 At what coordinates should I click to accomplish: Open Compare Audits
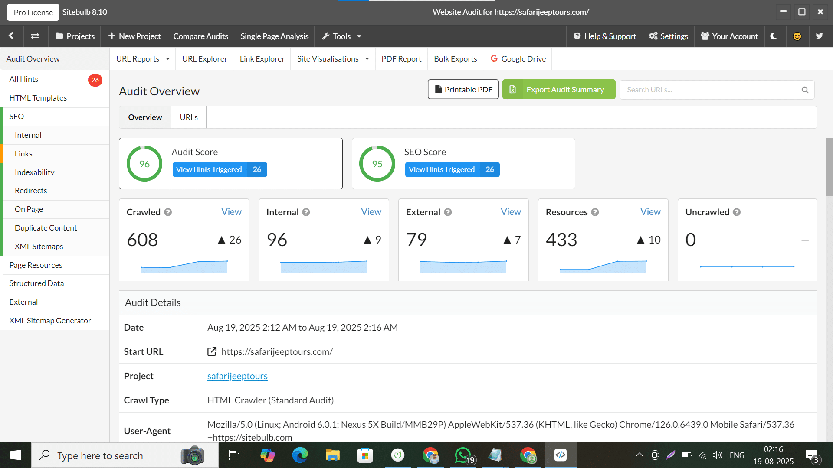tap(200, 36)
